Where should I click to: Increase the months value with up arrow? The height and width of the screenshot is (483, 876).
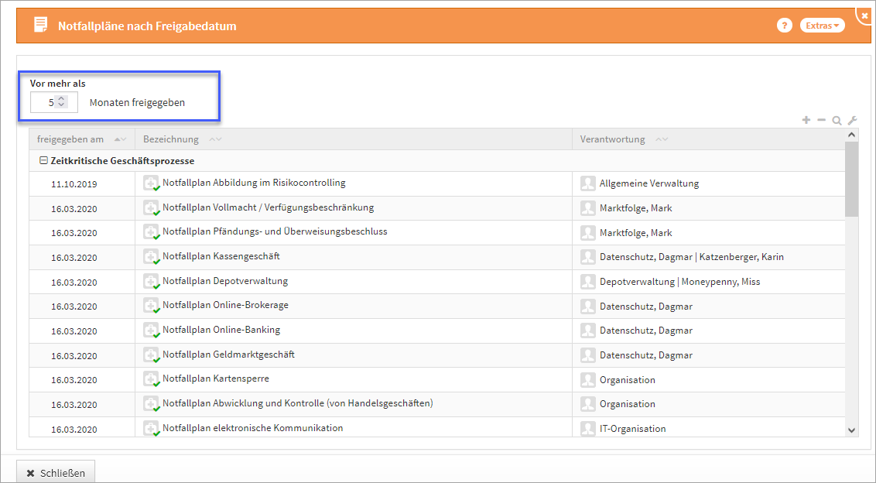62,98
